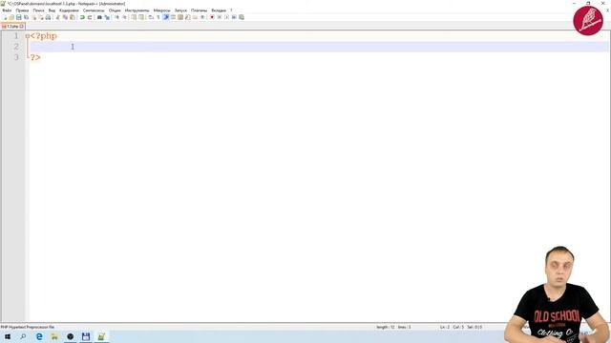Place cursor after <?php on line 1
This screenshot has height=343, width=611.
coord(58,36)
